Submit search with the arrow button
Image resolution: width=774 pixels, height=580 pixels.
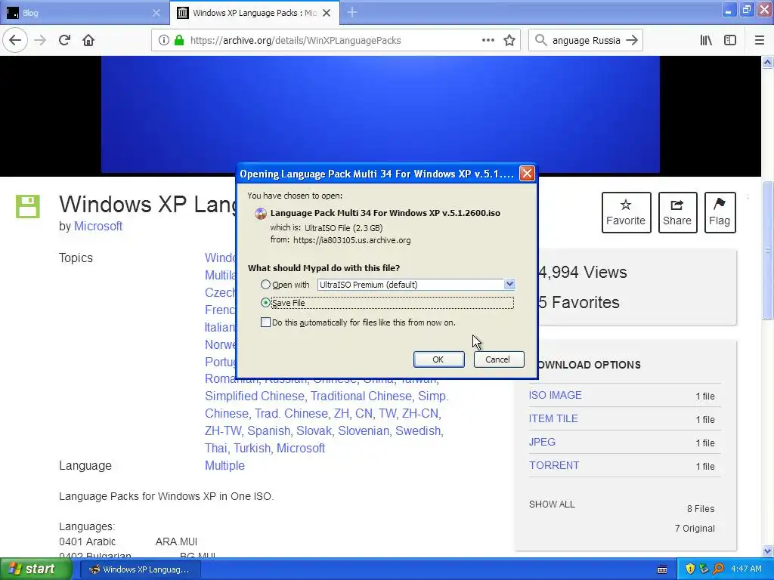coord(632,40)
